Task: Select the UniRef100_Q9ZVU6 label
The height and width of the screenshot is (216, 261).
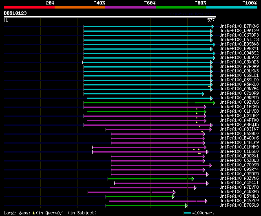Action: 239,103
